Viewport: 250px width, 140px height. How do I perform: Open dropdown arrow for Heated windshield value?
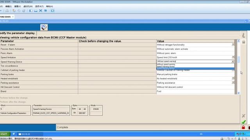coord(233,78)
